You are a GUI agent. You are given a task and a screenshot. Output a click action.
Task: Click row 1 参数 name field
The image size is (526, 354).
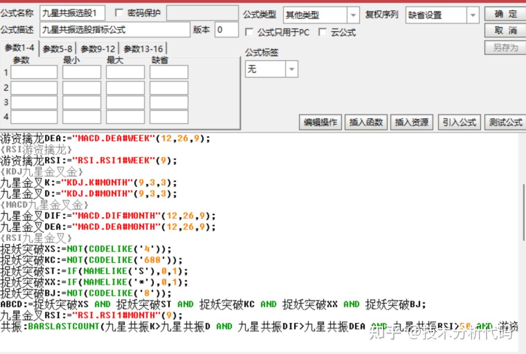pyautogui.click(x=34, y=72)
